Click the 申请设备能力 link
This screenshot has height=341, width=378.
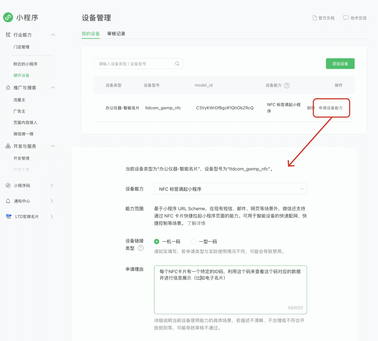(x=330, y=108)
